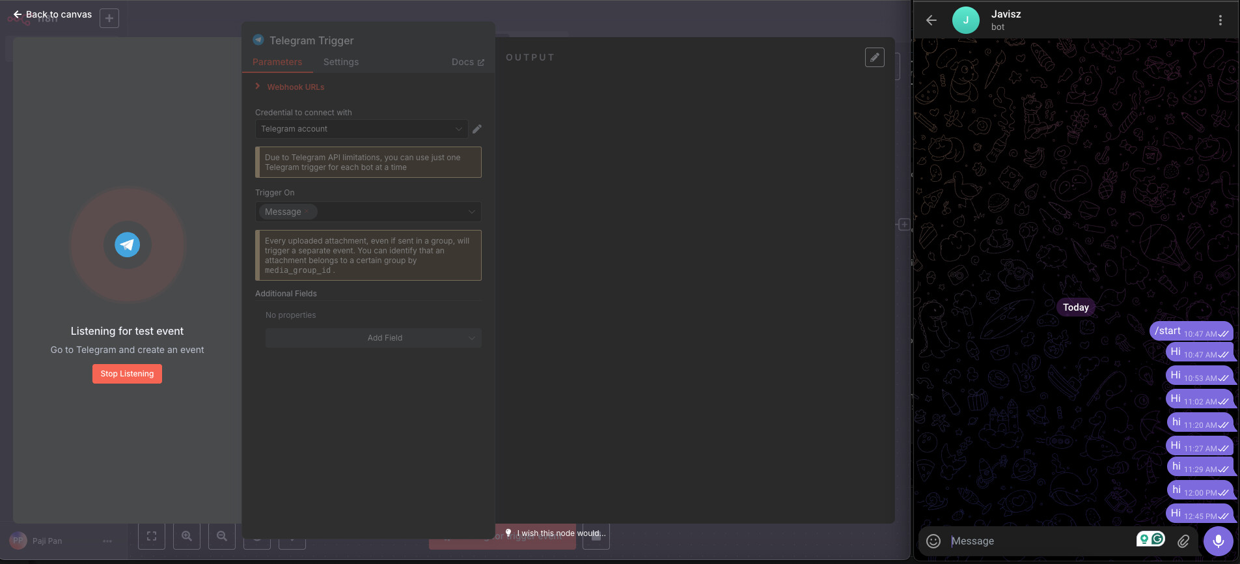Click the green lightbulb extension icon in message field
Image resolution: width=1240 pixels, height=564 pixels.
[1144, 539]
